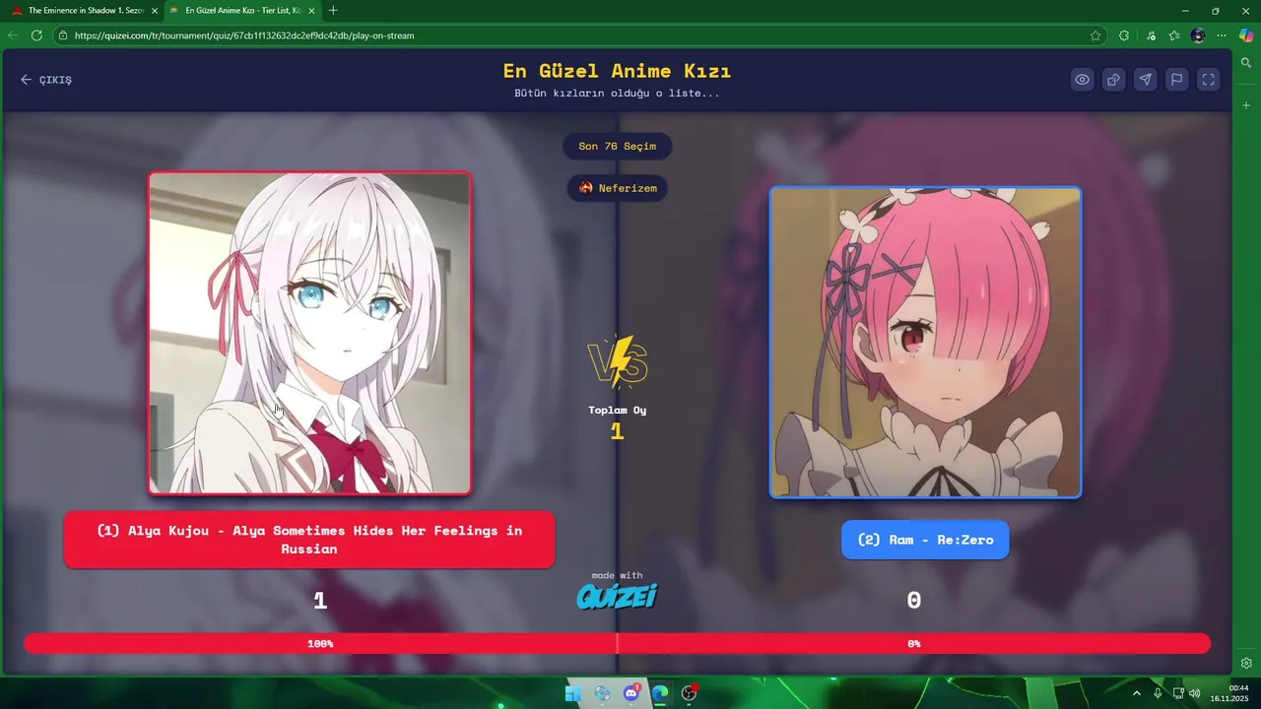Click the 0% vote progress segment
This screenshot has width=1261, height=709.
point(914,643)
